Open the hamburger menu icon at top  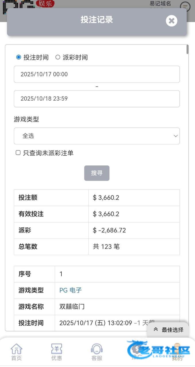tap(185, 6)
